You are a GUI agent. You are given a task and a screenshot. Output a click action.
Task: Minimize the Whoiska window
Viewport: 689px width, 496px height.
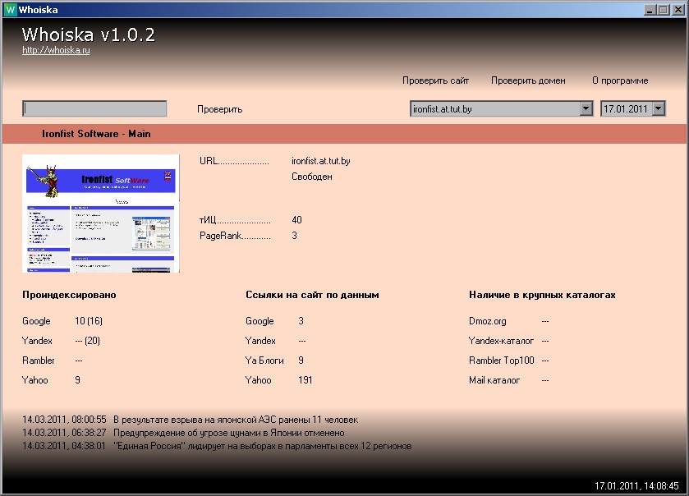[650, 10]
